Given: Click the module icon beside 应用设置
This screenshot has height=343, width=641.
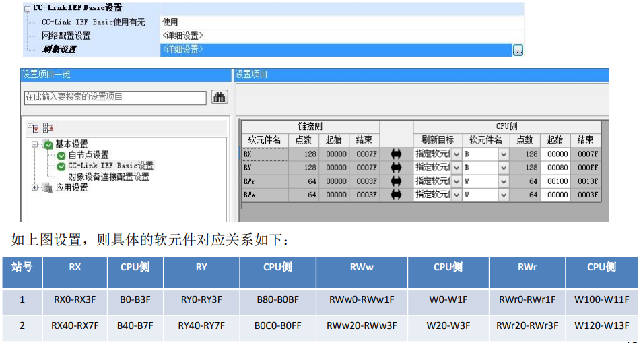Looking at the screenshot, I should (x=47, y=188).
